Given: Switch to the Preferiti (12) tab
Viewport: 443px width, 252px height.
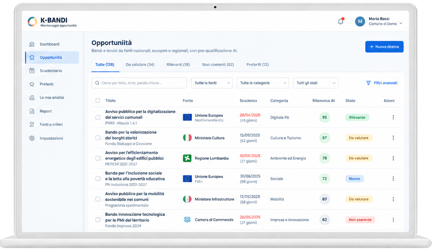Looking at the screenshot, I should coord(258,65).
